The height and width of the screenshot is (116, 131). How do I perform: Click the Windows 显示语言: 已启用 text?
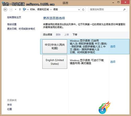[84, 41]
